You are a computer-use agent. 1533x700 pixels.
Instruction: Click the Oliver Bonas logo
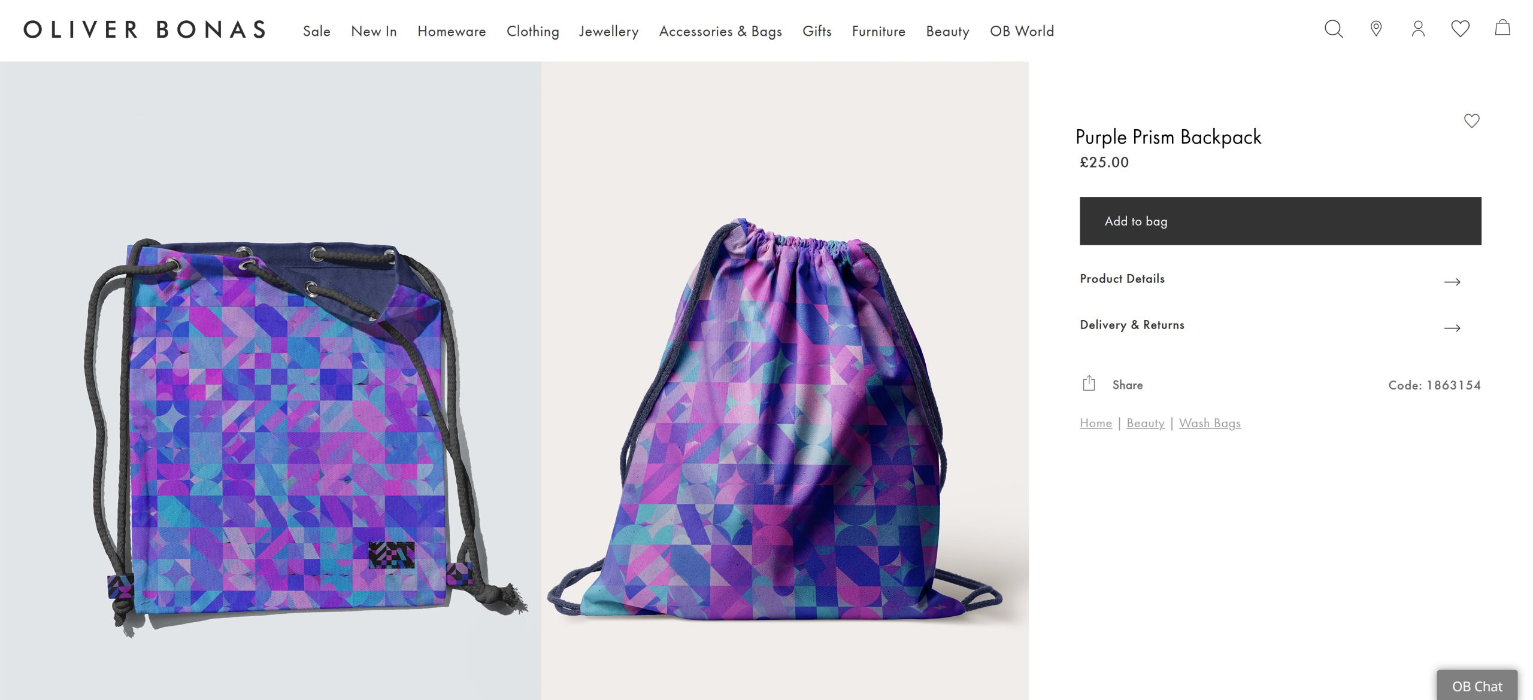pyautogui.click(x=145, y=30)
